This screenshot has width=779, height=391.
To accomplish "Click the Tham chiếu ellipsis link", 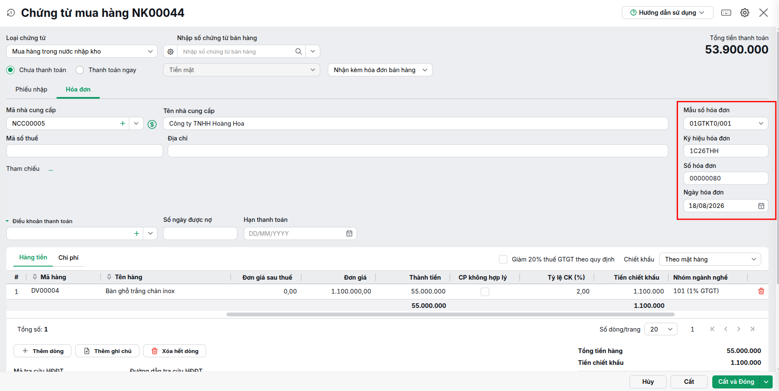I will tap(51, 169).
